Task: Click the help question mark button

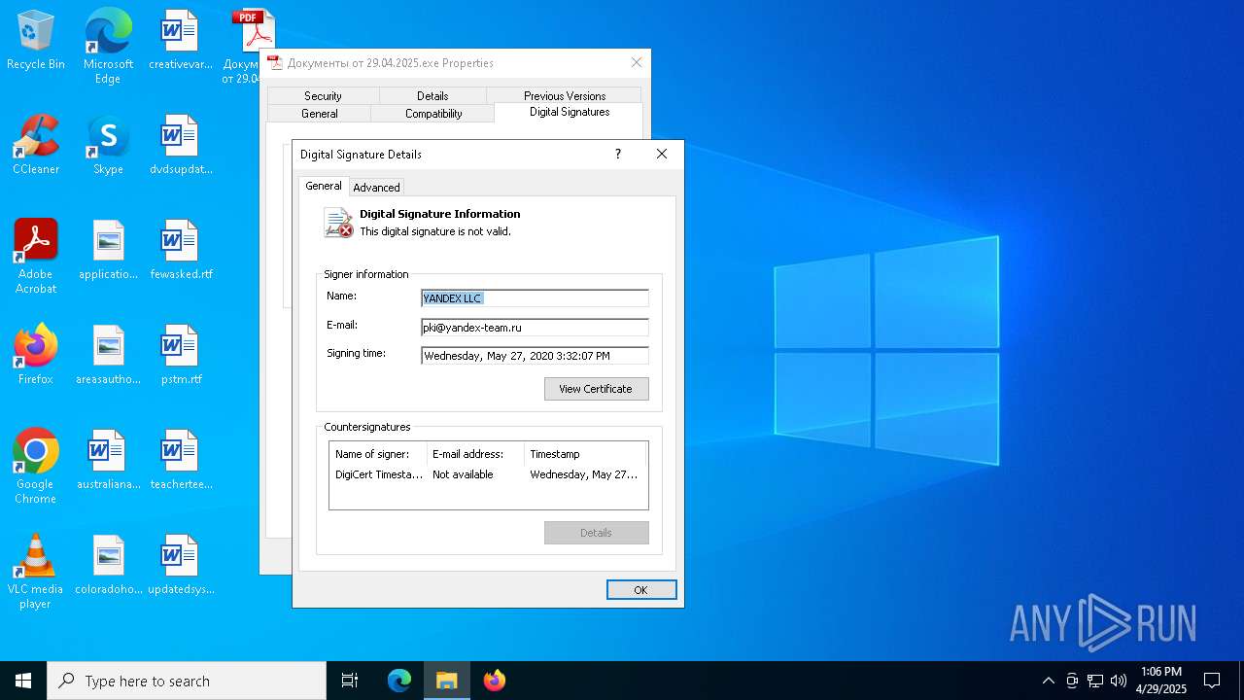Action: tap(617, 154)
